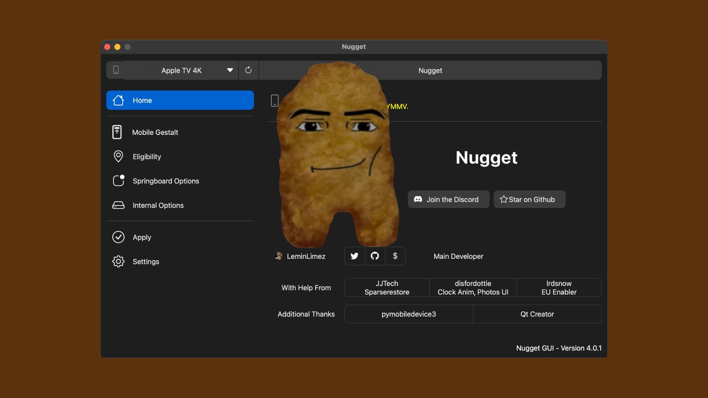Click the LeminLimez developer name
The image size is (708, 398).
coord(306,256)
